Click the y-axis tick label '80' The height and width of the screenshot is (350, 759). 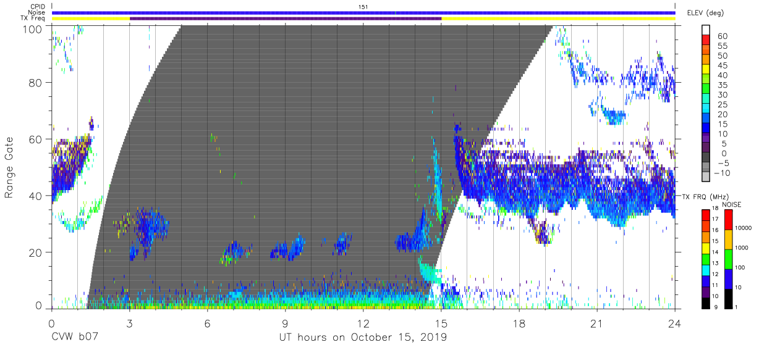click(36, 83)
